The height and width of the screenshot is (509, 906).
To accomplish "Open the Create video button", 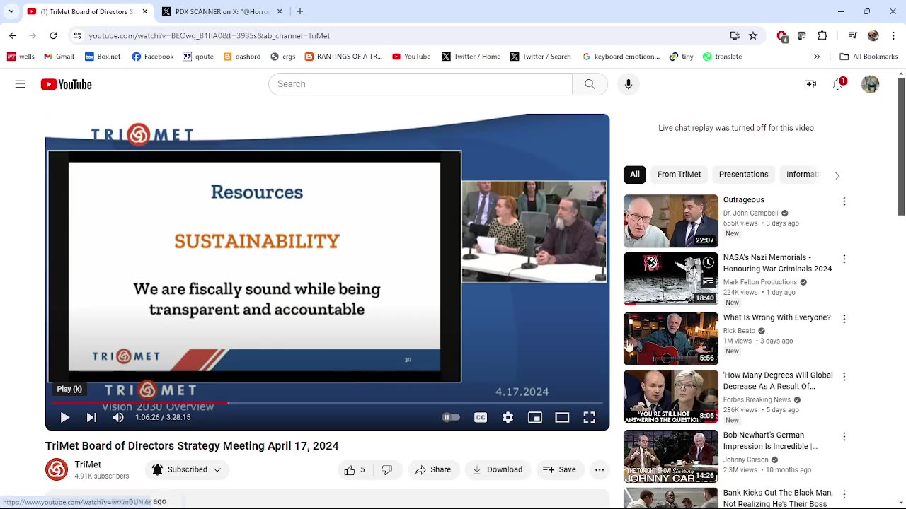I will [x=810, y=84].
